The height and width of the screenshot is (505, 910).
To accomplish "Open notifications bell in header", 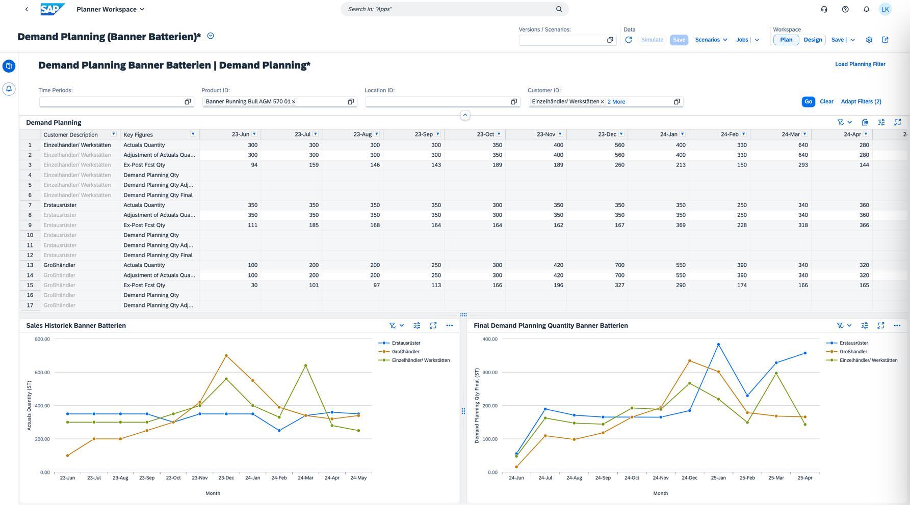I will point(866,9).
